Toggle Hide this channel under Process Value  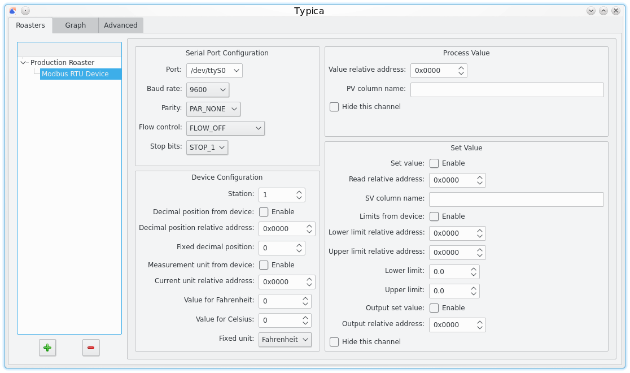[x=334, y=107]
